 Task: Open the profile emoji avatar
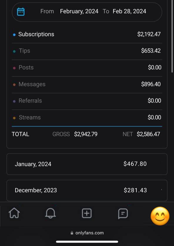[x=160, y=216]
